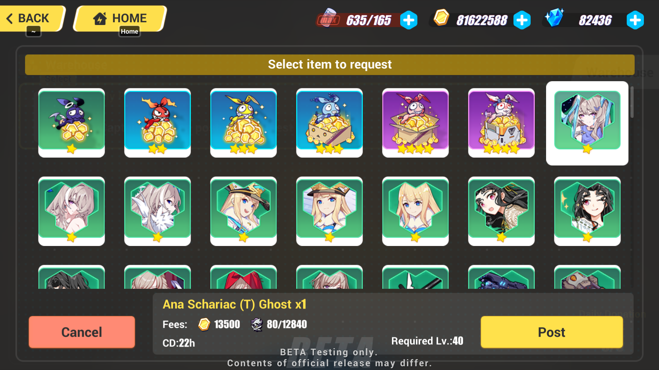
Task: Buy crystals with the plus button
Action: 635,20
